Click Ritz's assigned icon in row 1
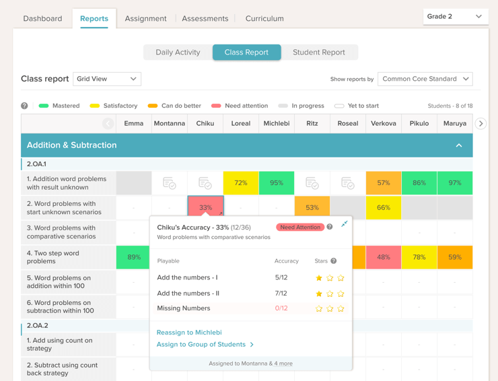The image size is (498, 381). 312,183
